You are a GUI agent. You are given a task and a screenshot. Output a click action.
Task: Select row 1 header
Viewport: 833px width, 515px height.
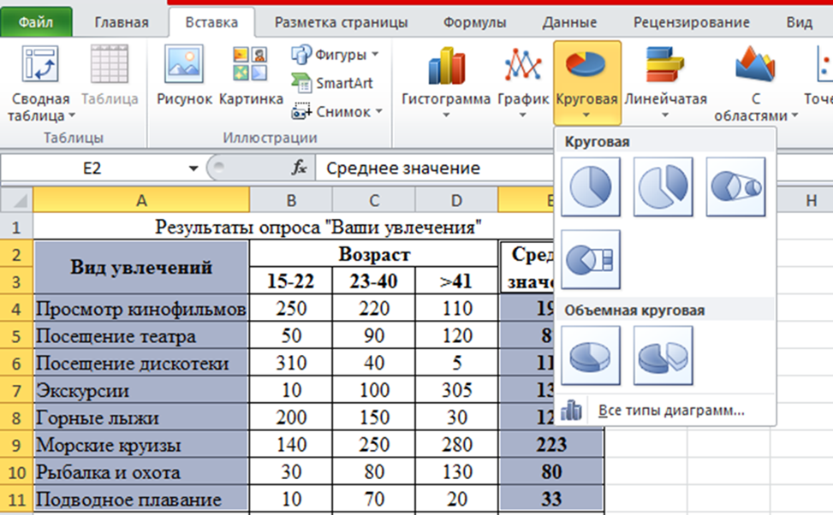[16, 227]
